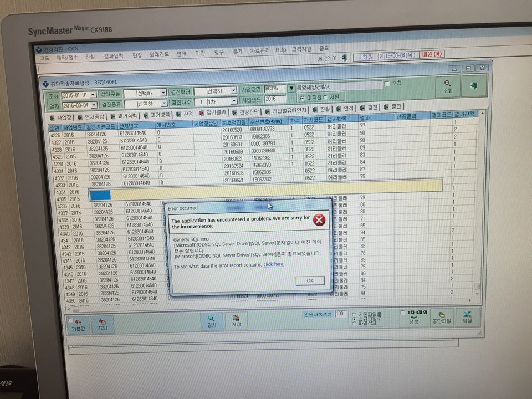Screen dimensions: 532x399
Task: Click the 저장 save icon
Action: point(236,318)
